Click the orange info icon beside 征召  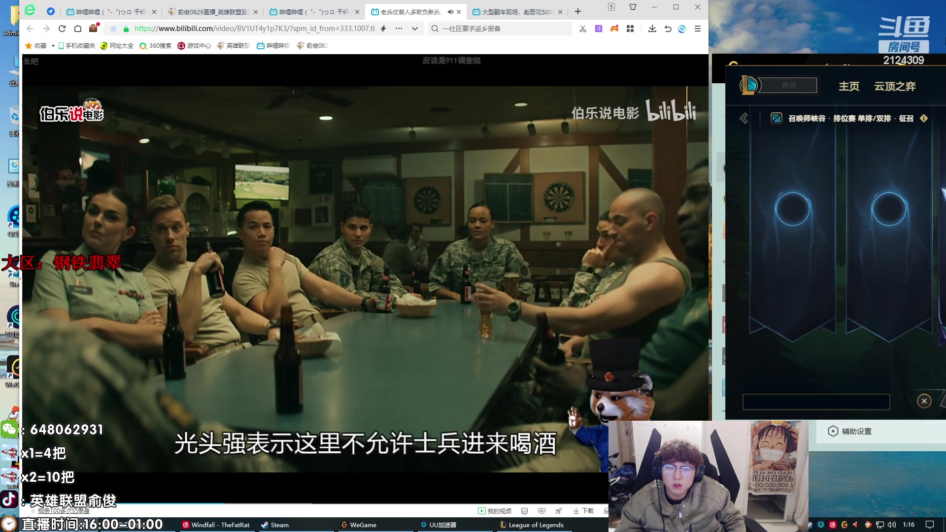[x=924, y=118]
